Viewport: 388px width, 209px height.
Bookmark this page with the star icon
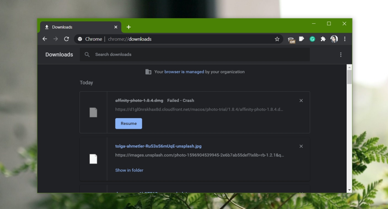[x=277, y=39]
